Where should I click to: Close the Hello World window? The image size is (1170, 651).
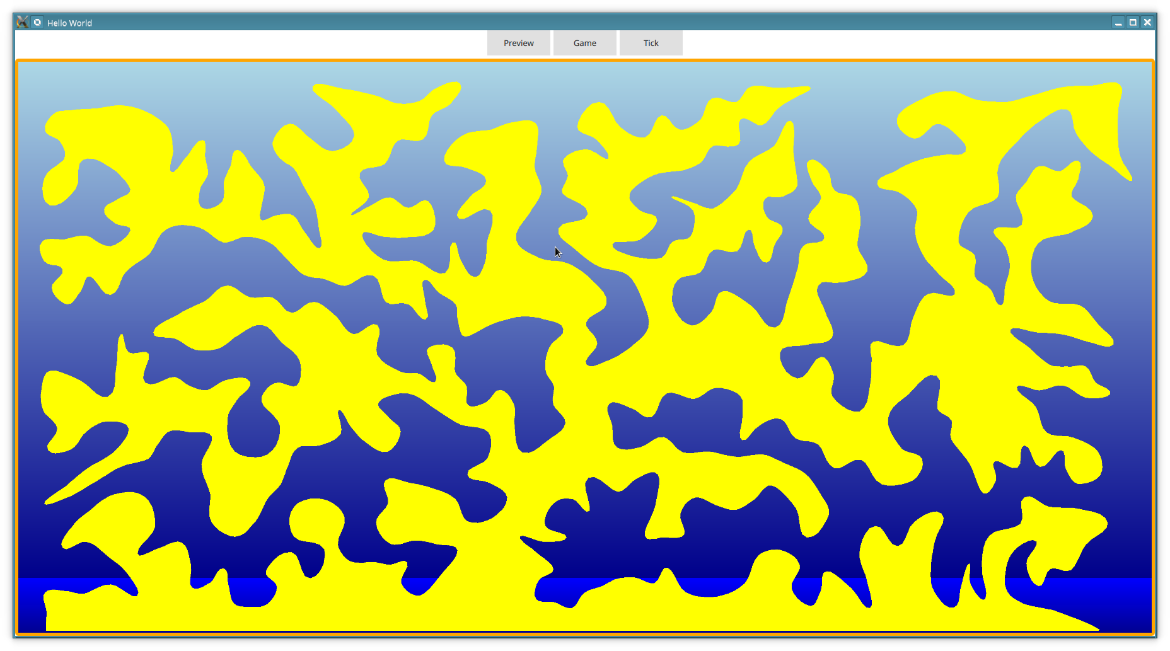[x=1147, y=22]
